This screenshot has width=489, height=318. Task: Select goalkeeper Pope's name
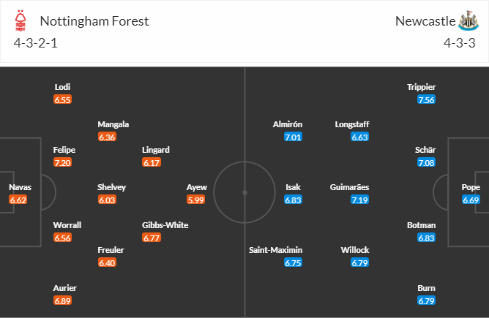coord(471,187)
